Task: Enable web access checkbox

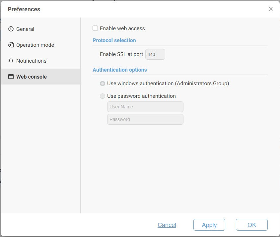Action: [95, 28]
